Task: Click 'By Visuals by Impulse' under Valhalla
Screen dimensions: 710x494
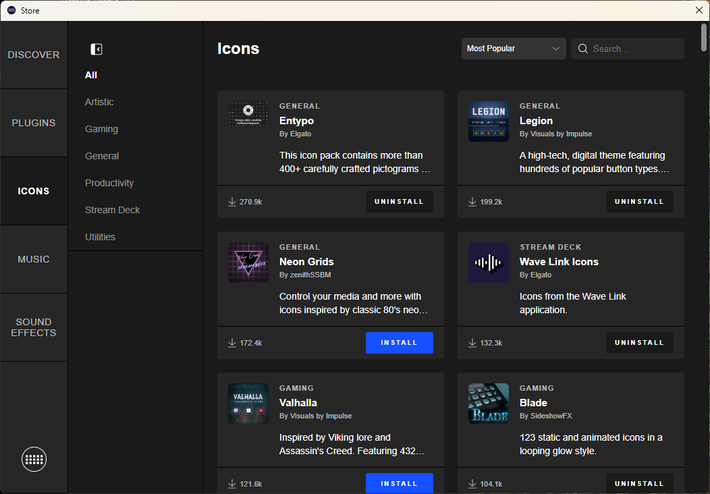Action: point(316,416)
